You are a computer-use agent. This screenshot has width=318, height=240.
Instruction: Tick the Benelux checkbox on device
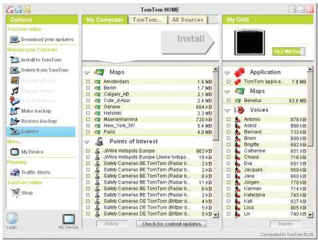point(228,101)
